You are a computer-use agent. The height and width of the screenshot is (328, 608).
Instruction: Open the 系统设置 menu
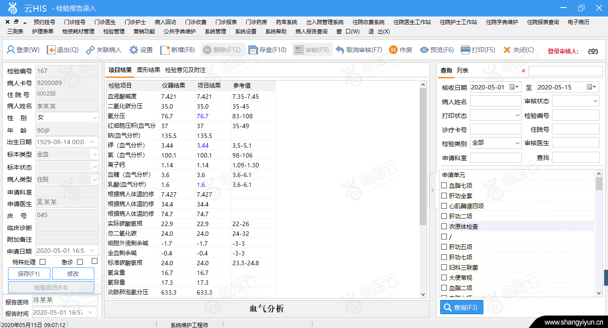[246, 32]
